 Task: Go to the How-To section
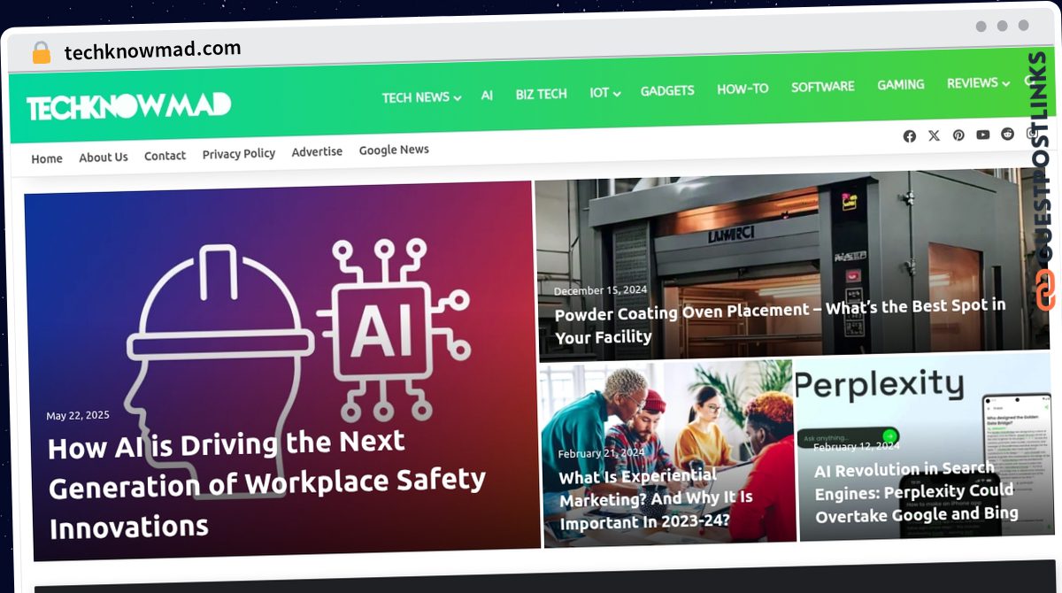point(743,89)
